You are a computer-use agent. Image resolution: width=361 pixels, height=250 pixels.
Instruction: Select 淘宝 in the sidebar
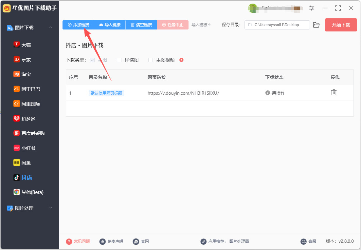[x=22, y=74]
